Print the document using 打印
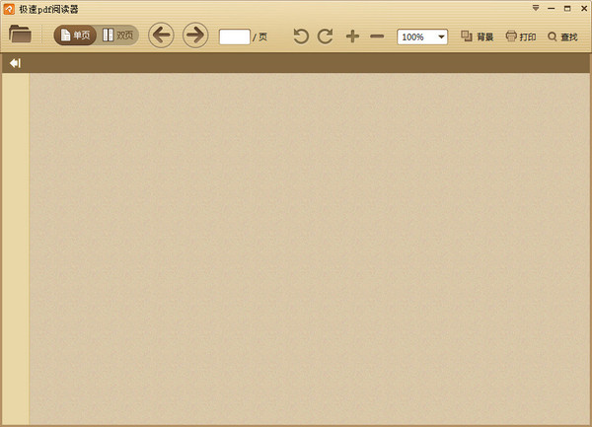This screenshot has width=592, height=427. tap(521, 36)
